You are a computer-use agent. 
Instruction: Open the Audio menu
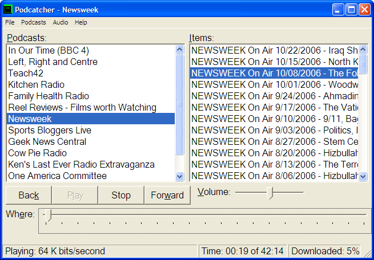coord(61,22)
